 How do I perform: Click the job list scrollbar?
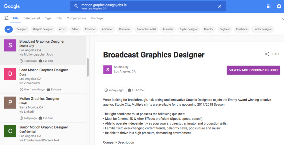[88, 68]
